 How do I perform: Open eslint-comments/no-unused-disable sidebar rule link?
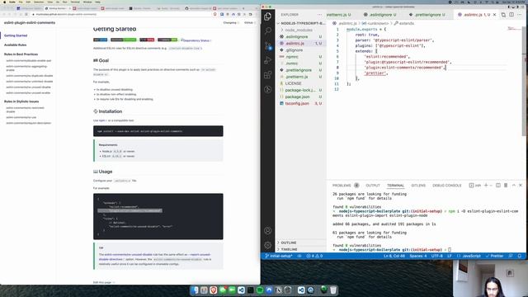(28, 87)
